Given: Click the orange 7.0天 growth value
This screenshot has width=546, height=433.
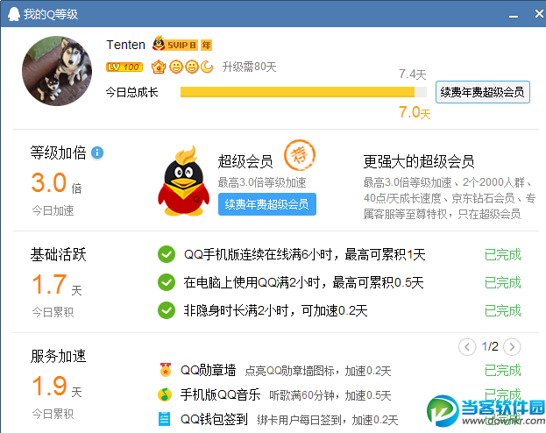Looking at the screenshot, I should [415, 112].
